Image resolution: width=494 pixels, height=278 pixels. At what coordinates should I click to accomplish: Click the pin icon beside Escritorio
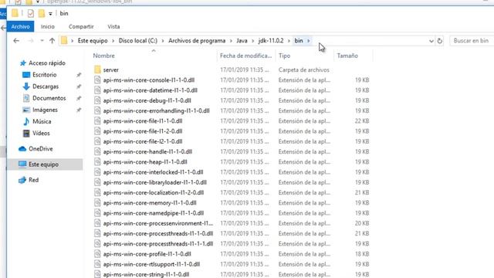tap(79, 75)
